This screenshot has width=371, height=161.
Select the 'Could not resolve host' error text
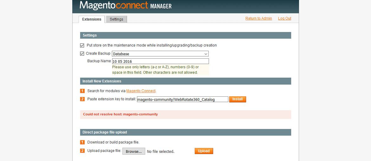point(120,114)
